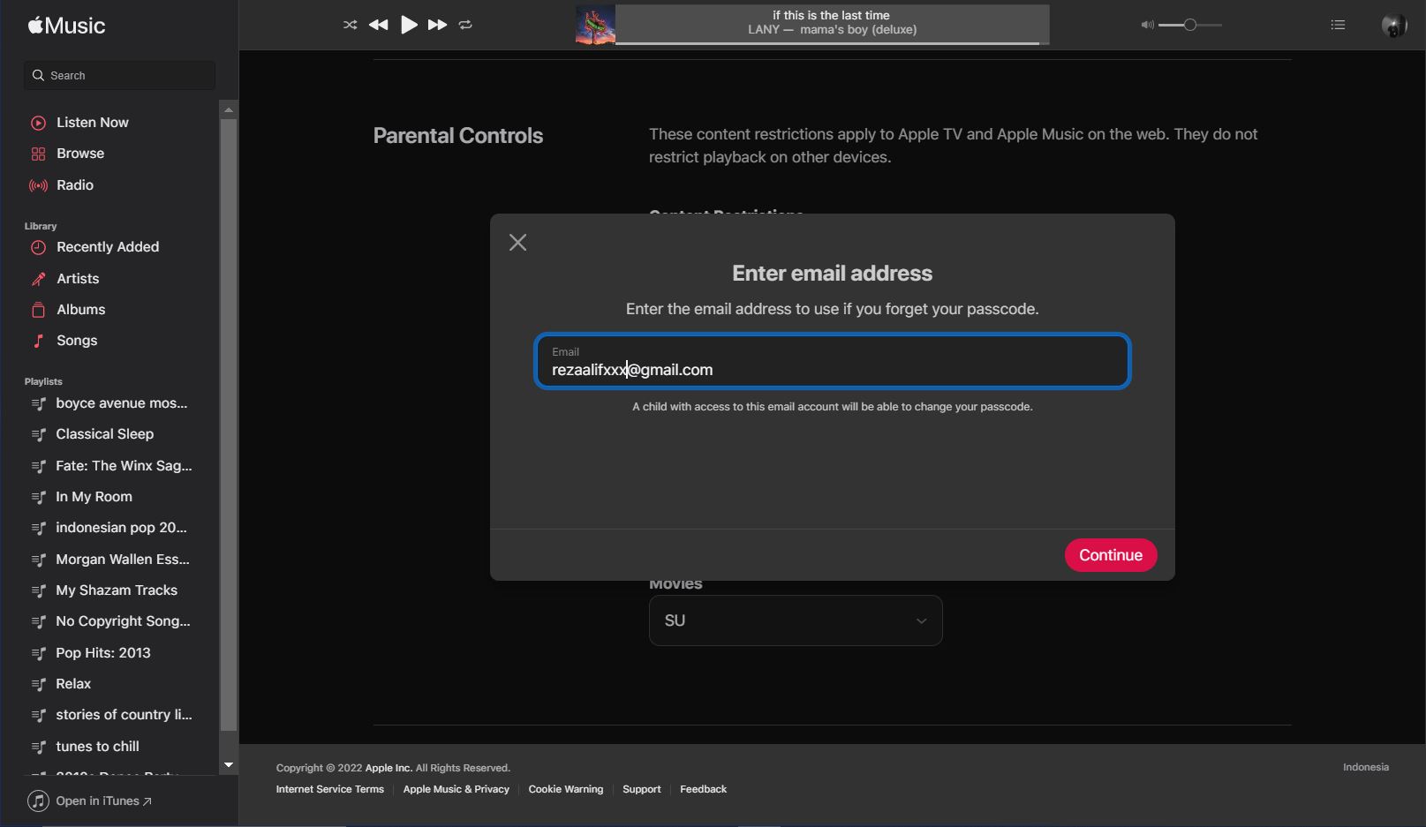Open the account profile avatar

tap(1393, 26)
